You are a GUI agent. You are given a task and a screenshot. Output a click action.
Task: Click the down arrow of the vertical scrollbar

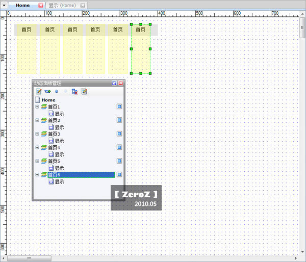(x=302, y=252)
